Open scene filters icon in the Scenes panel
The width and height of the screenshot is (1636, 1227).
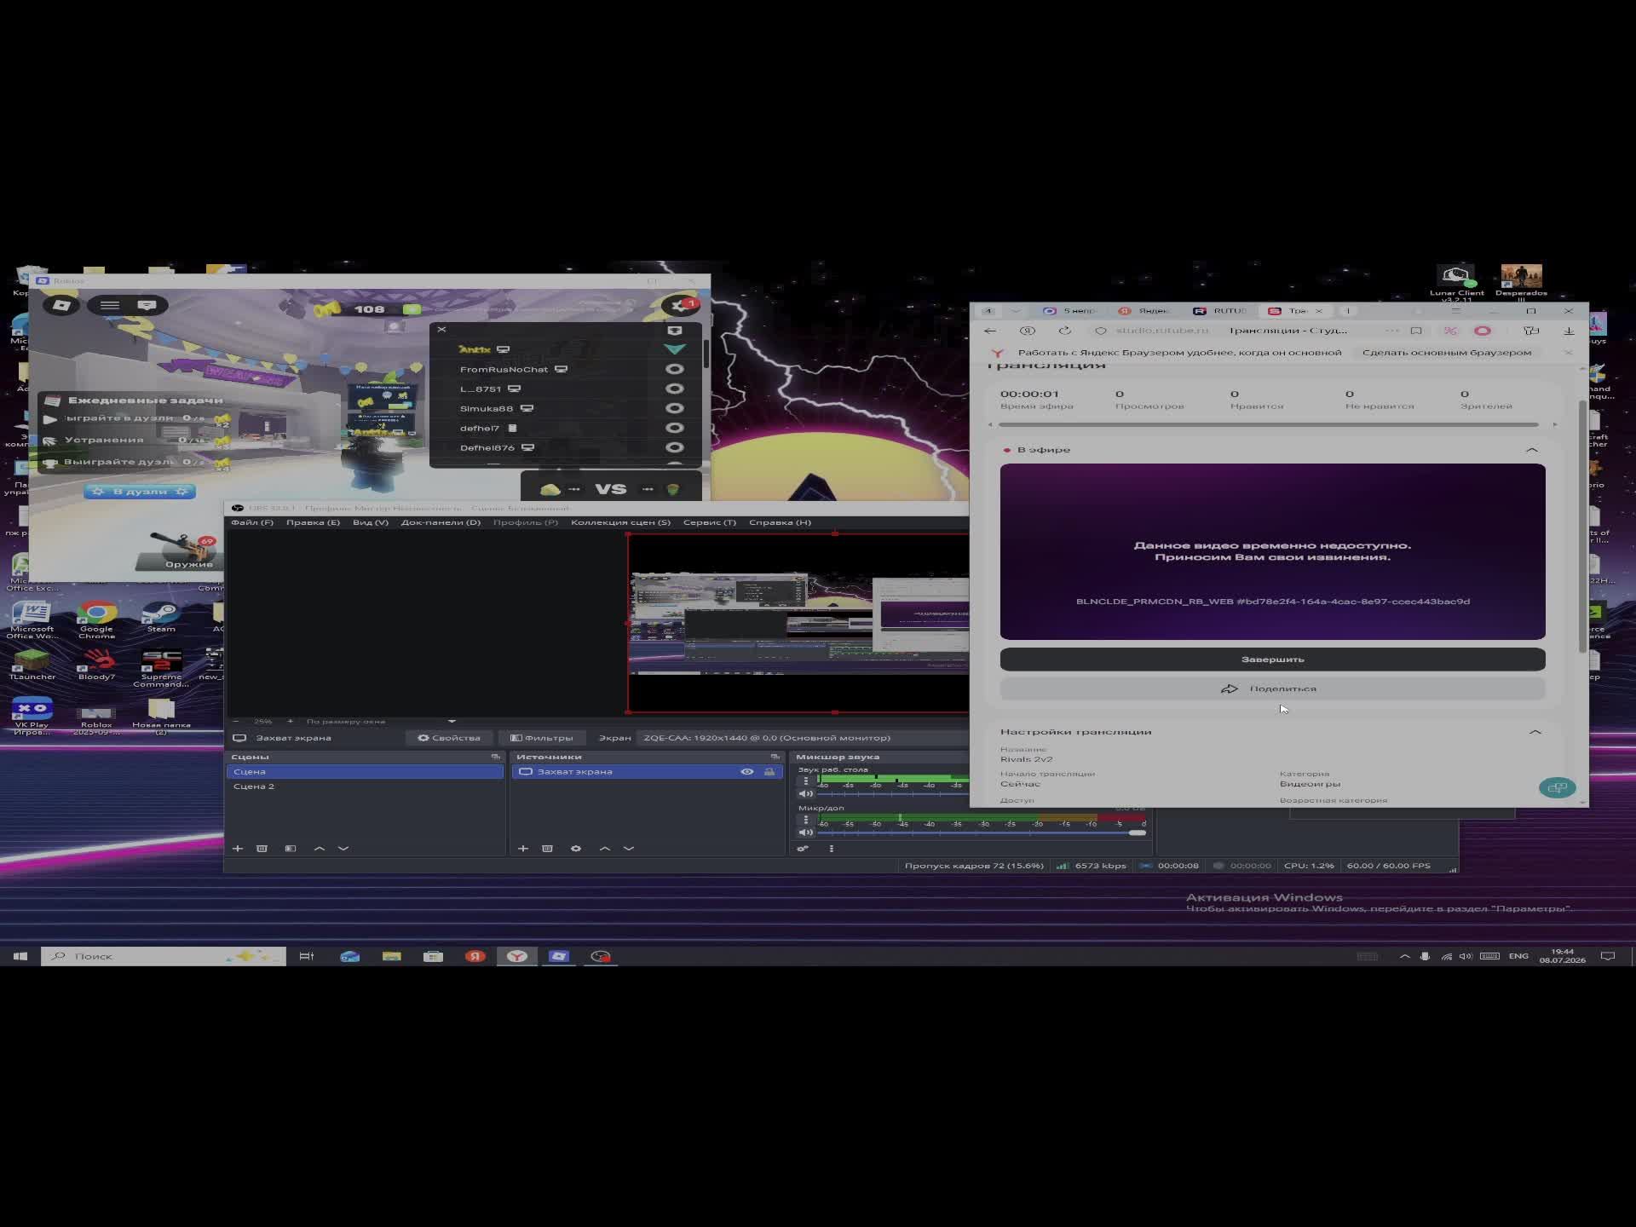point(291,848)
